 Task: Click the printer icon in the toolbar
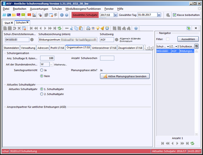tap(88, 28)
